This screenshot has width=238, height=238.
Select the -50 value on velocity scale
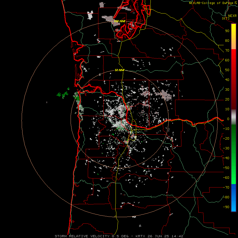pos(226,168)
